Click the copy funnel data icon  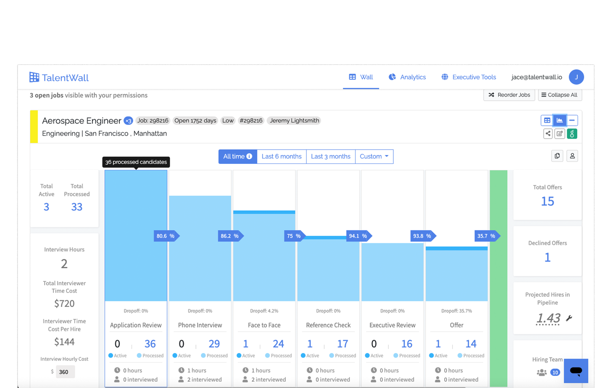(557, 156)
